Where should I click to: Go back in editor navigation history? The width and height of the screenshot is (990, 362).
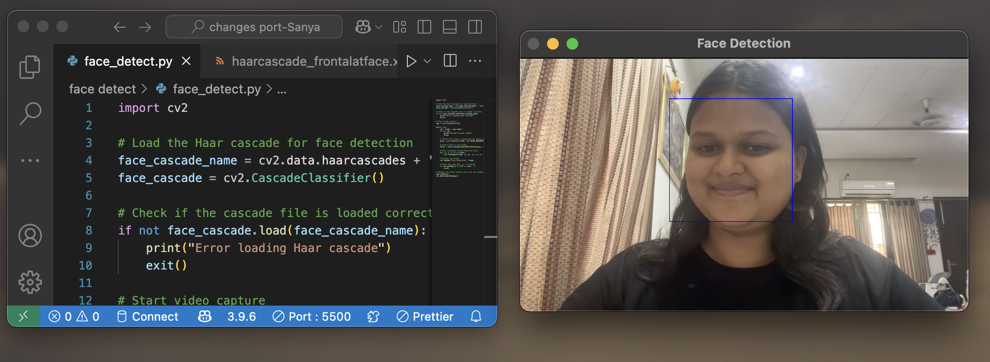120,27
